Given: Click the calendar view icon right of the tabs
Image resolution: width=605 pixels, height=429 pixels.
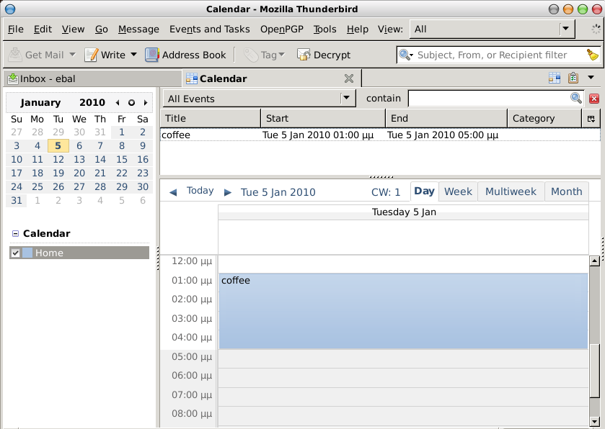Looking at the screenshot, I should [555, 78].
